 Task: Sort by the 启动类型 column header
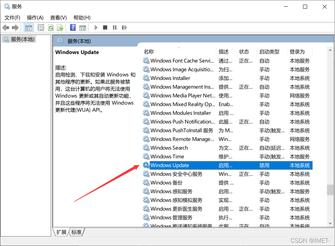click(272, 51)
